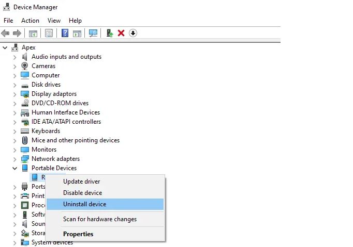Expand the Audio inputs and outputs node
This screenshot has width=353, height=247.
click(x=14, y=57)
